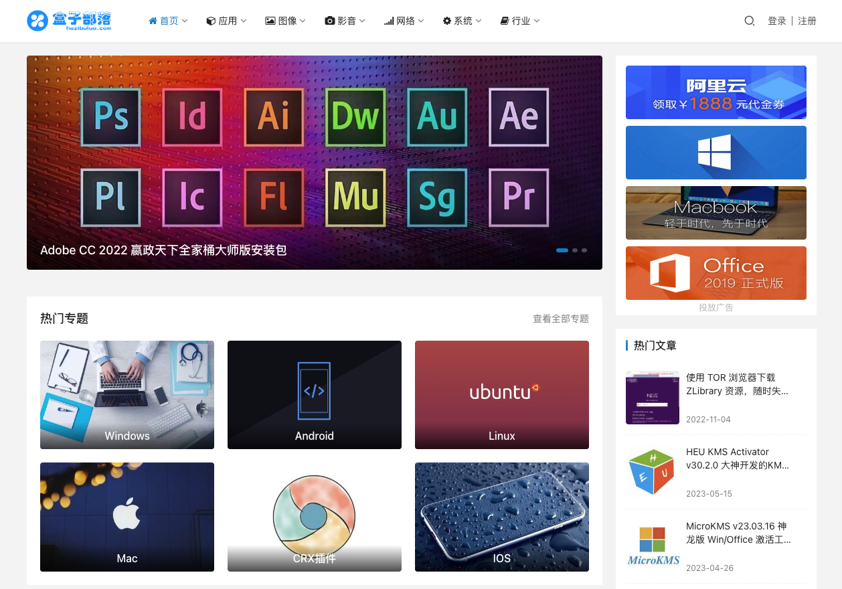Open article 使用 TOR 浏览器下载 ZLibrary

pos(737,384)
